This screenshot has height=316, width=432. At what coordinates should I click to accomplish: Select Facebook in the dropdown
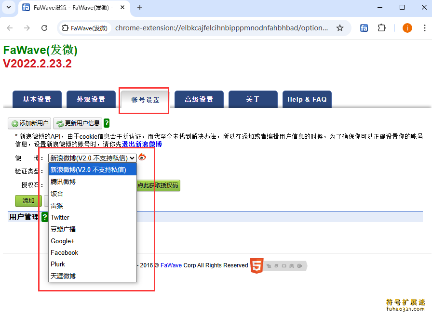tap(93, 252)
